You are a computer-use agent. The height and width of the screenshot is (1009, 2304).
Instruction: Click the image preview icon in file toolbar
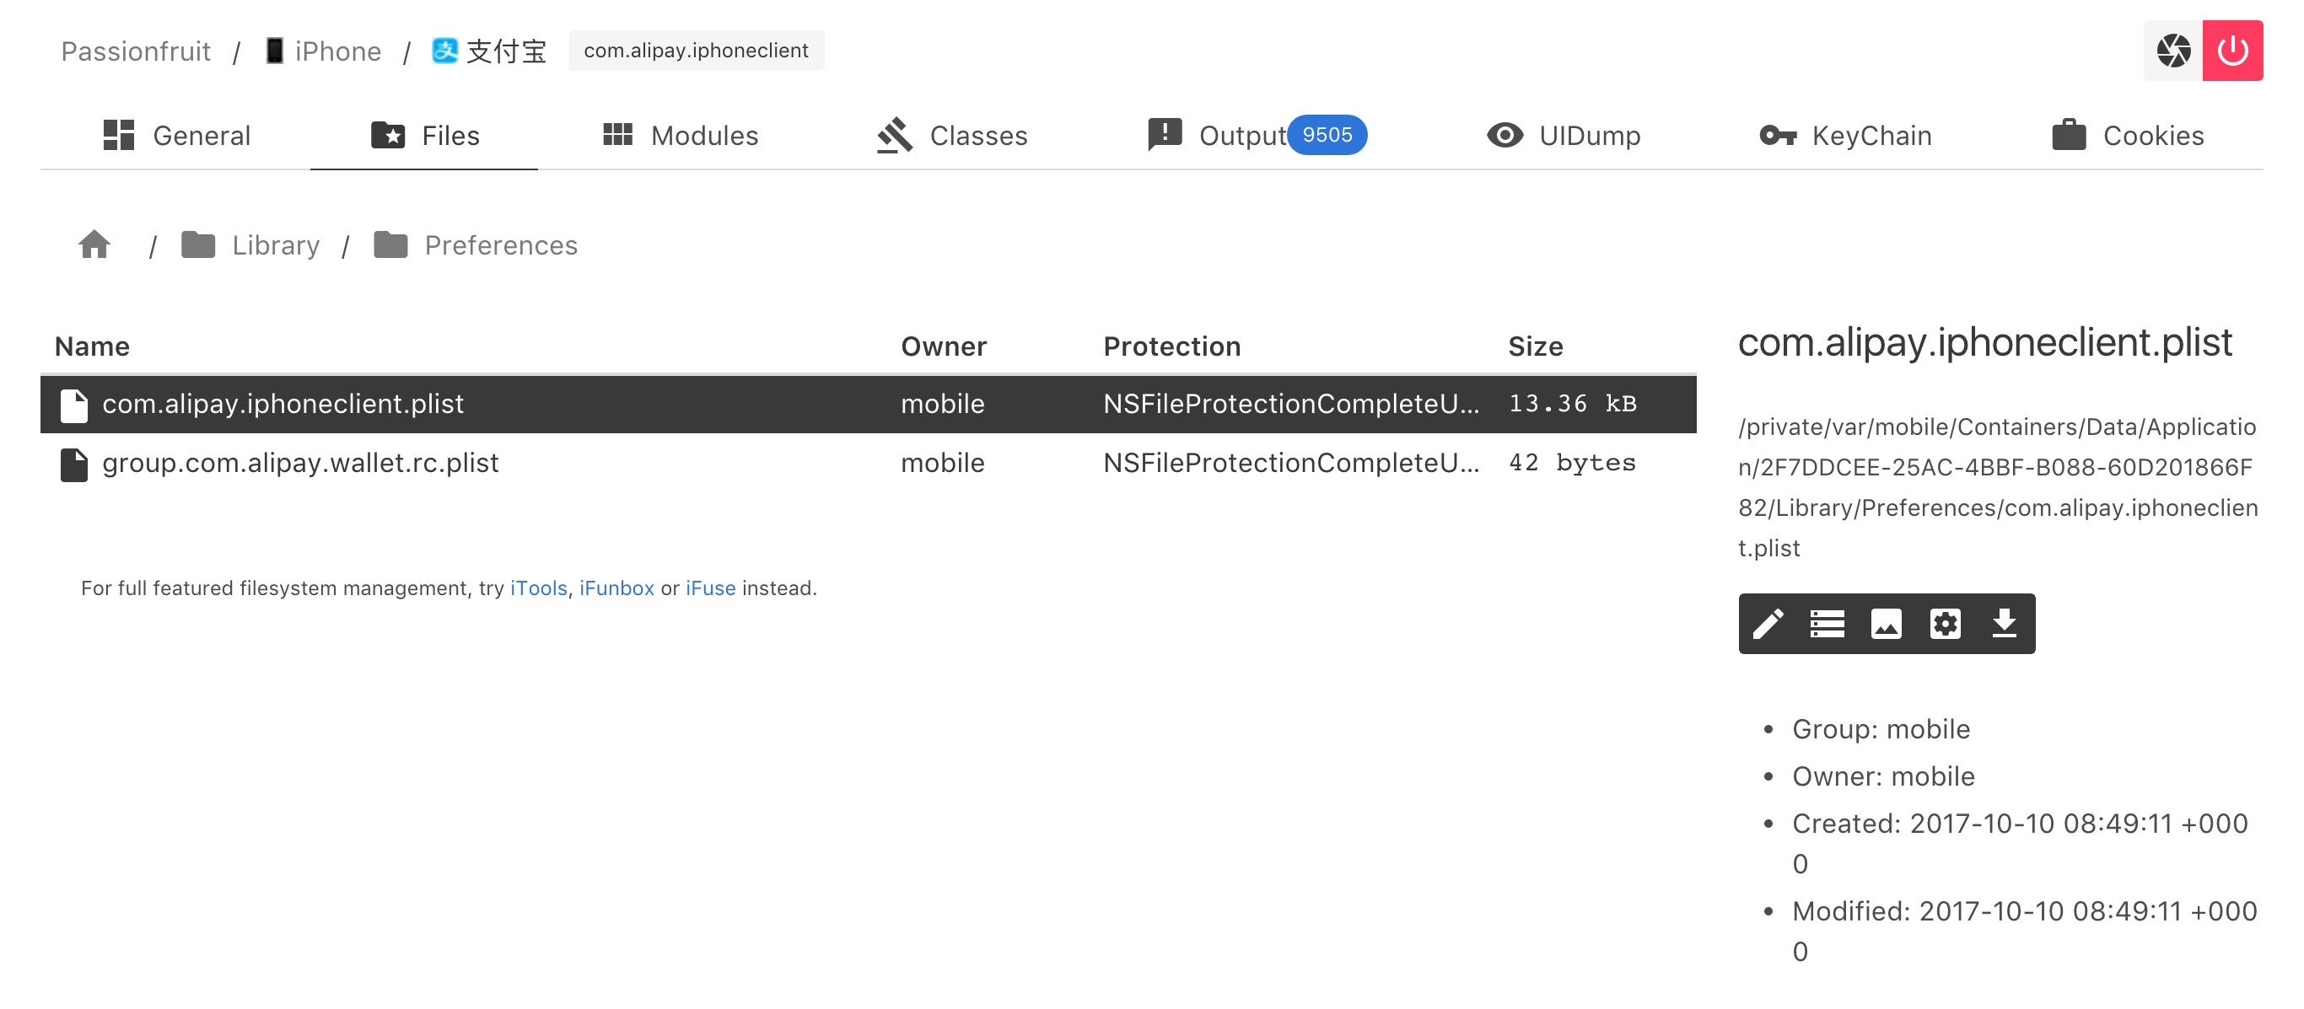coord(1886,624)
